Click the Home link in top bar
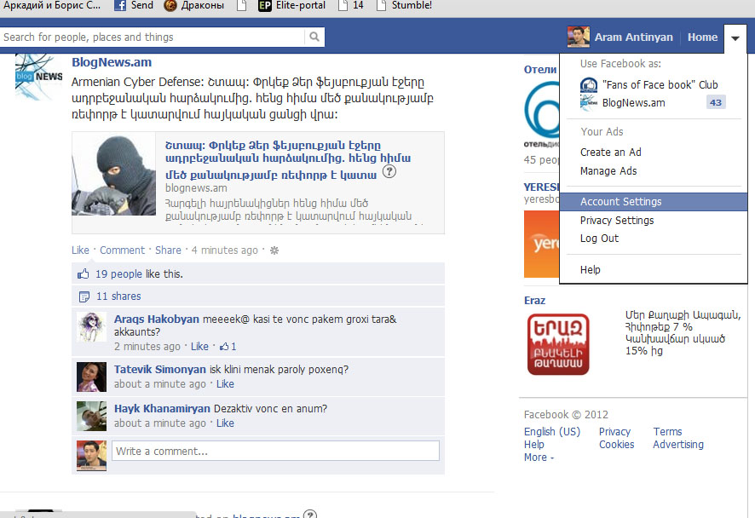Screen dimensions: 755x518 click(x=702, y=37)
